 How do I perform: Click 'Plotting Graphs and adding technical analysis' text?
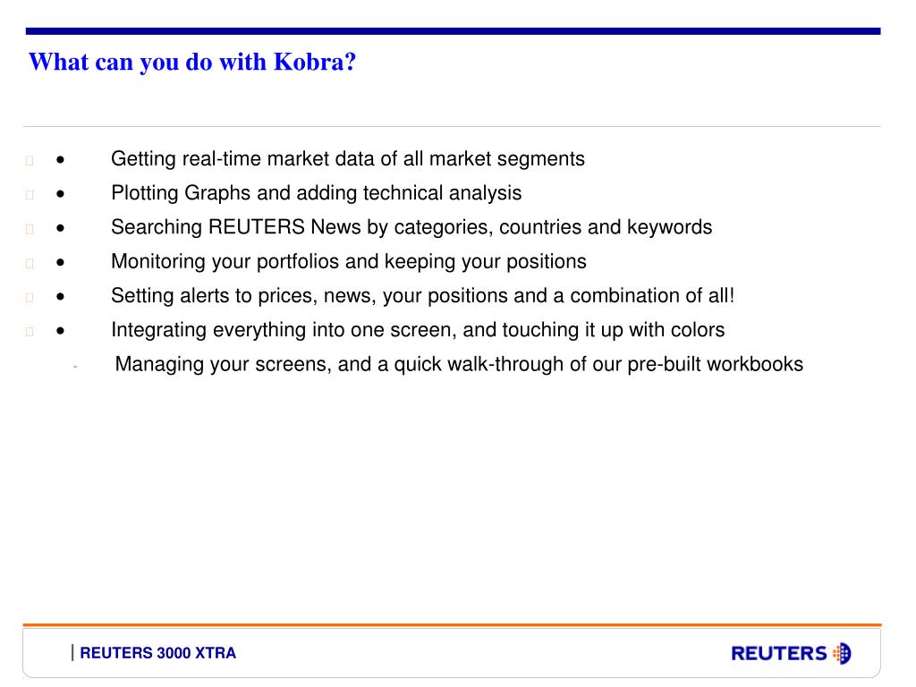pyautogui.click(x=316, y=193)
